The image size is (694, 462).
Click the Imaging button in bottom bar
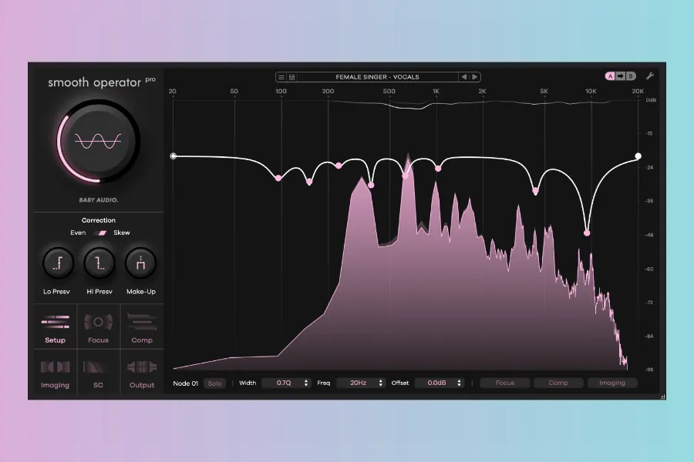coord(612,383)
